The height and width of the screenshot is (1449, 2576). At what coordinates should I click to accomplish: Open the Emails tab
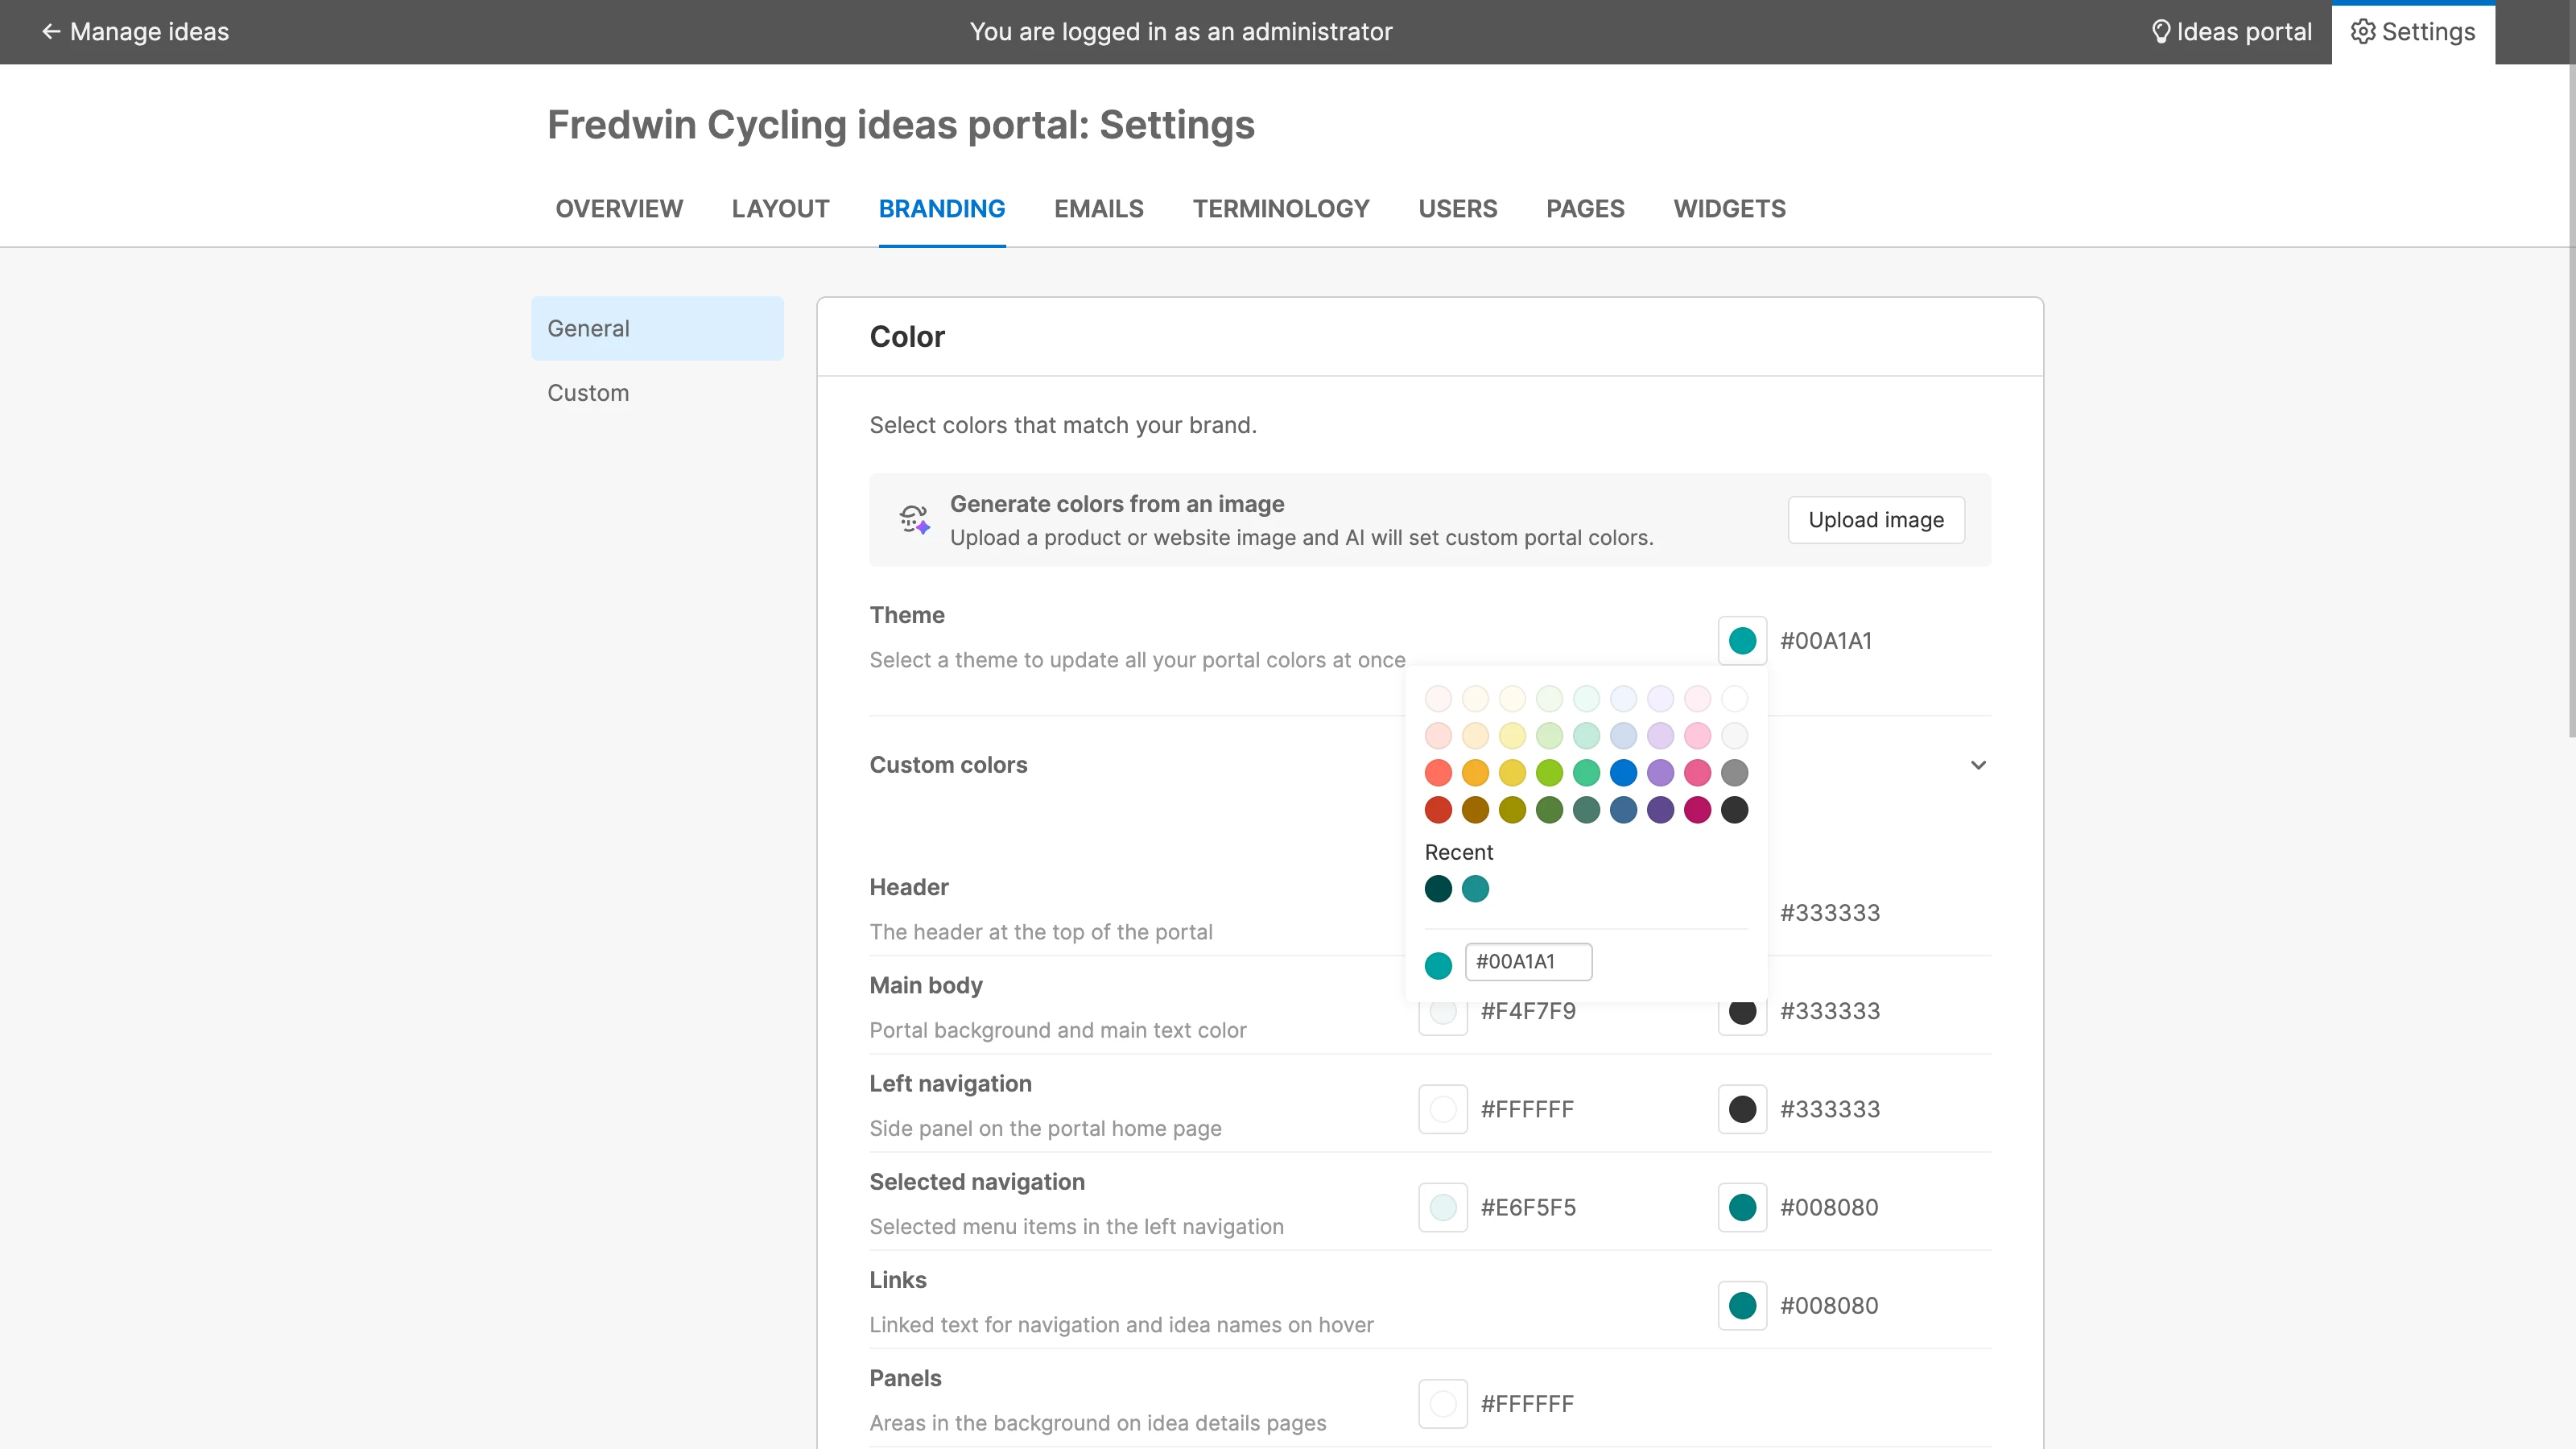[1099, 209]
